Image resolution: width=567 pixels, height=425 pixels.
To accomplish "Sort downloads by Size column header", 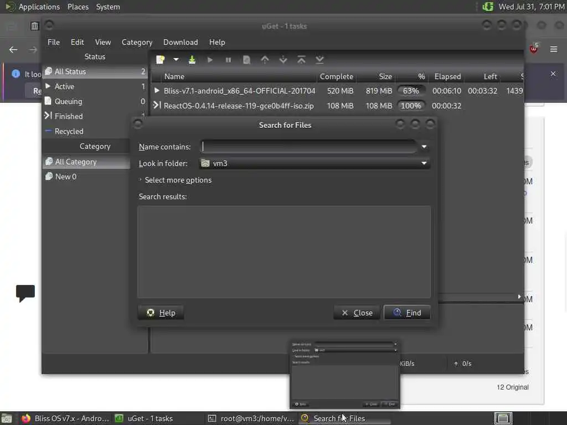I will click(376, 76).
